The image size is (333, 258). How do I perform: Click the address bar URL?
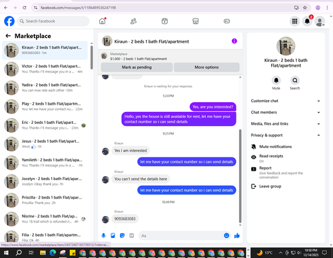coord(78,7)
